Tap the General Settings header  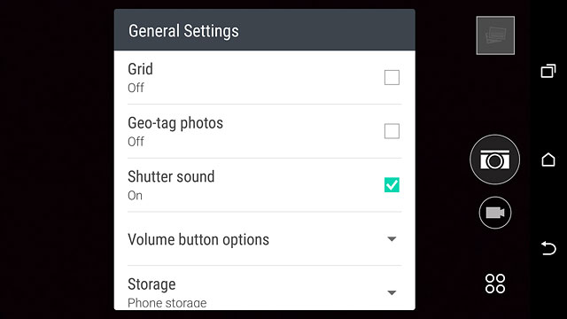[x=183, y=31]
